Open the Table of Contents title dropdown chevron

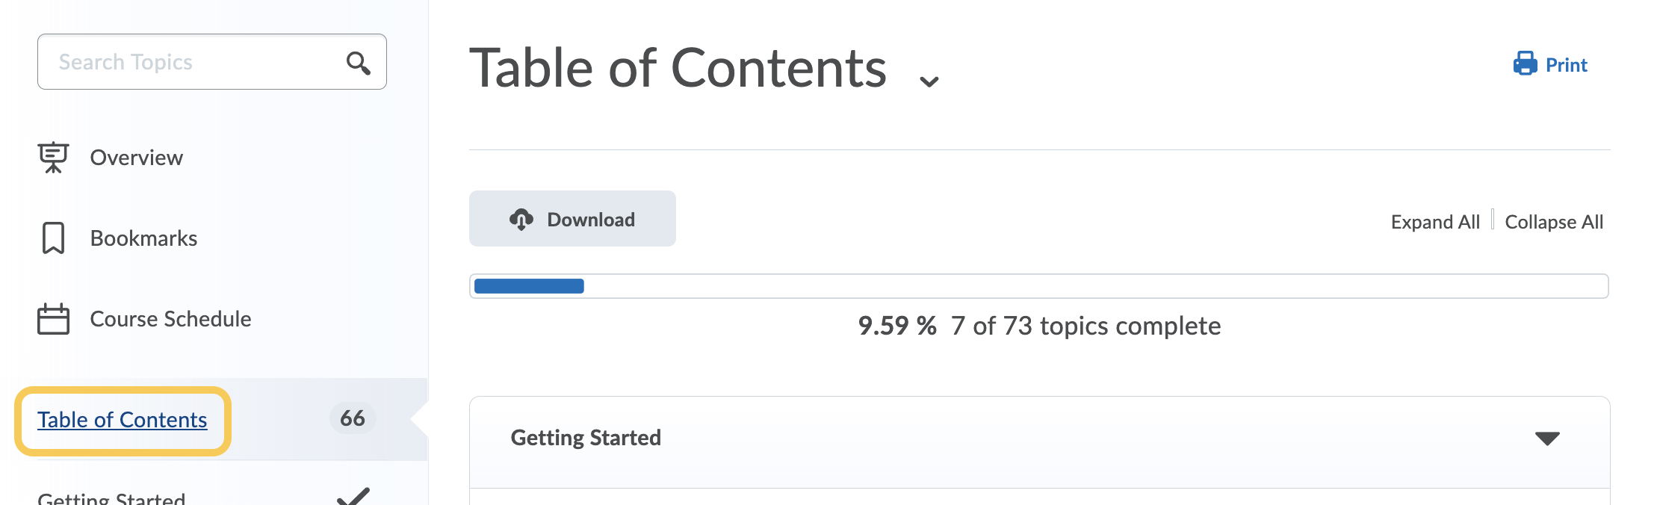coord(929,81)
